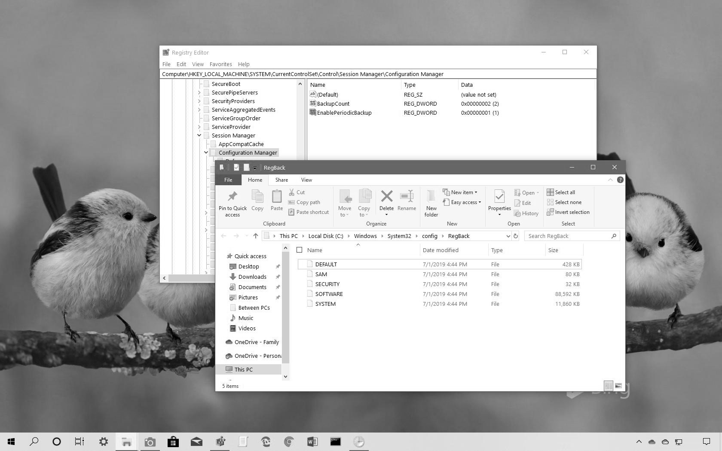Screen dimensions: 722x451
Task: Open Action Center notification icon
Action: [x=706, y=442]
